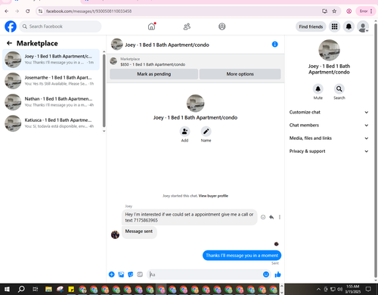Open the Friends icon in the top navigation
Screen dimensions: 378x295
click(187, 26)
